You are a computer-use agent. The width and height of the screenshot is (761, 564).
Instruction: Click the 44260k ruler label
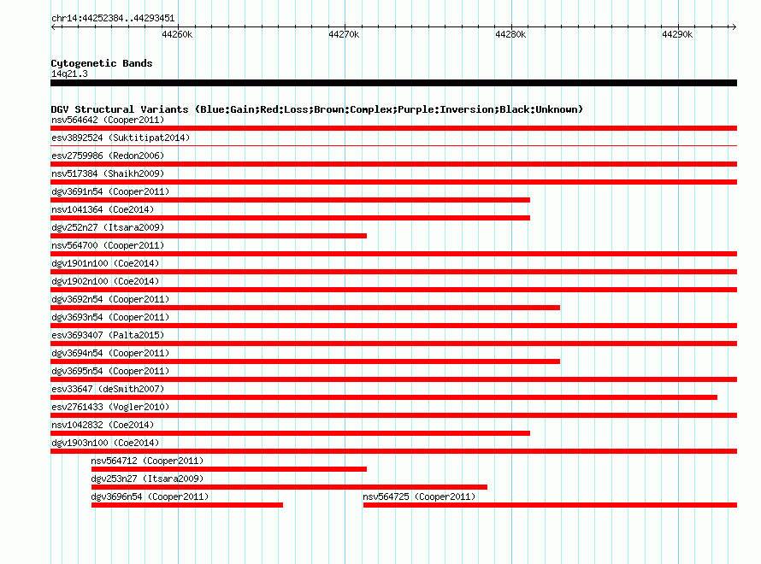point(177,34)
